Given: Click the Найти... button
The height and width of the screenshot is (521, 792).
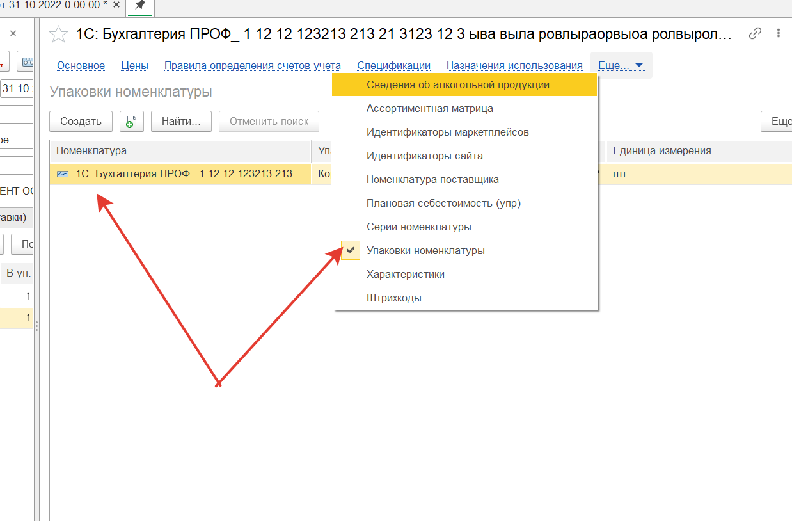Looking at the screenshot, I should (x=181, y=121).
